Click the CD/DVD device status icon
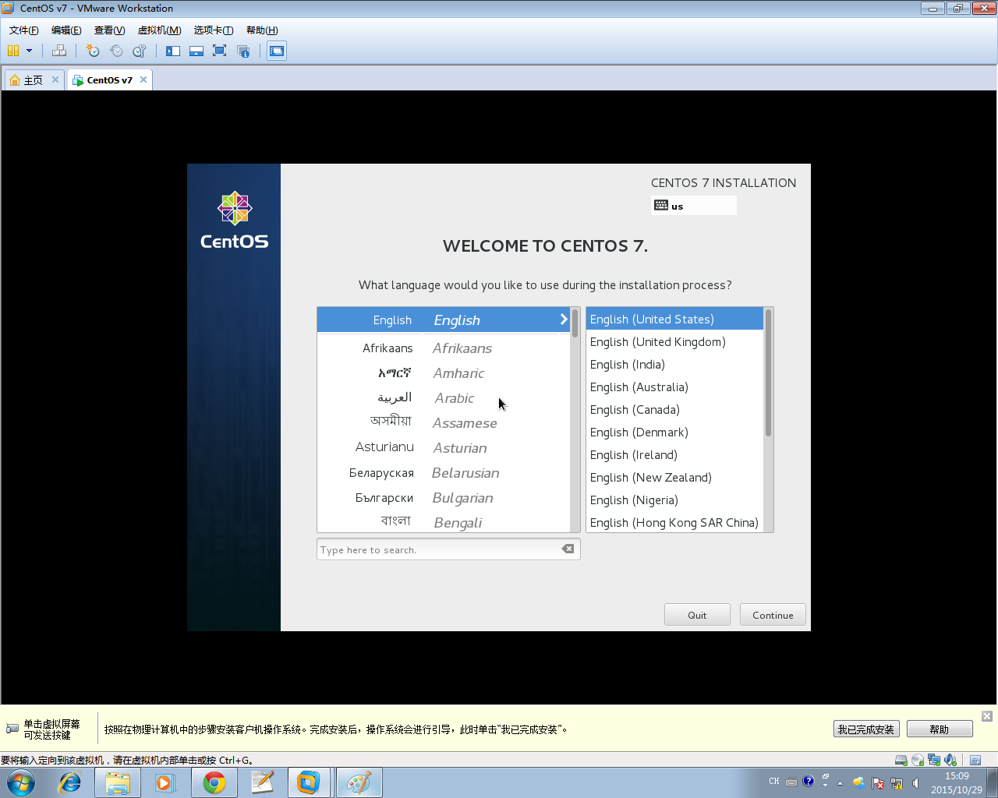 [x=918, y=760]
